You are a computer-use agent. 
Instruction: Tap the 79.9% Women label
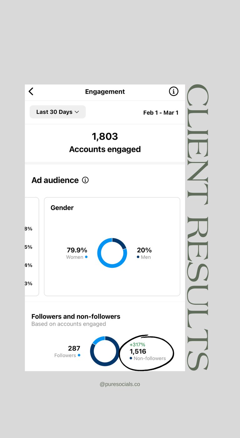(x=77, y=250)
